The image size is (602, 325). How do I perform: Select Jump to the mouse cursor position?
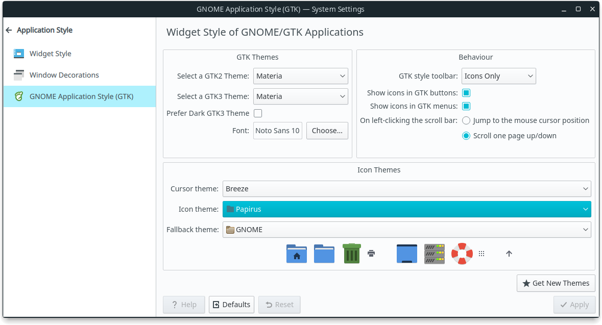(x=466, y=120)
